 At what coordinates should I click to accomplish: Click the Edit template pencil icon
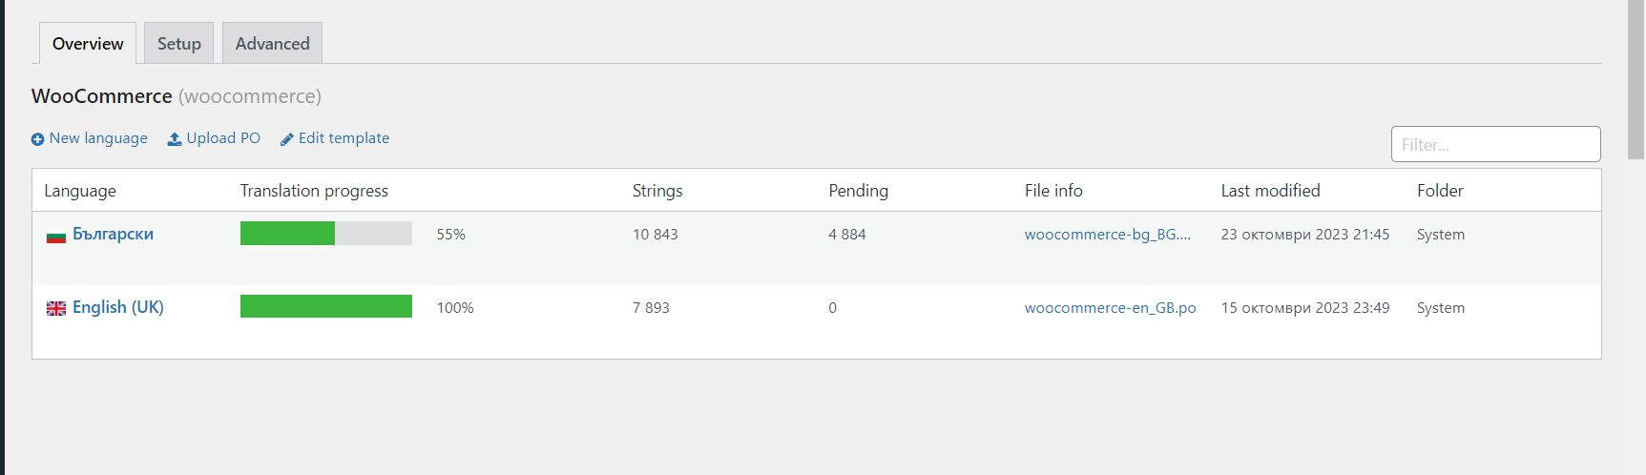coord(286,139)
